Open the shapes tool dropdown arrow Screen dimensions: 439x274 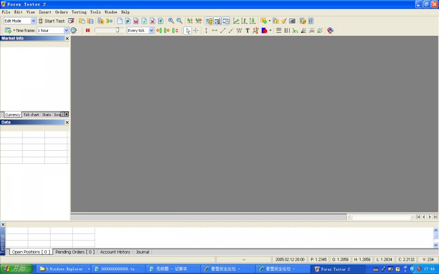pyautogui.click(x=270, y=31)
